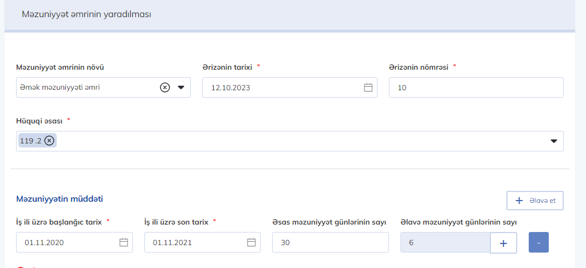This screenshot has height=268, width=586.
Task: Open calendar for İş ili başlanğıc tarix
Action: (x=123, y=242)
